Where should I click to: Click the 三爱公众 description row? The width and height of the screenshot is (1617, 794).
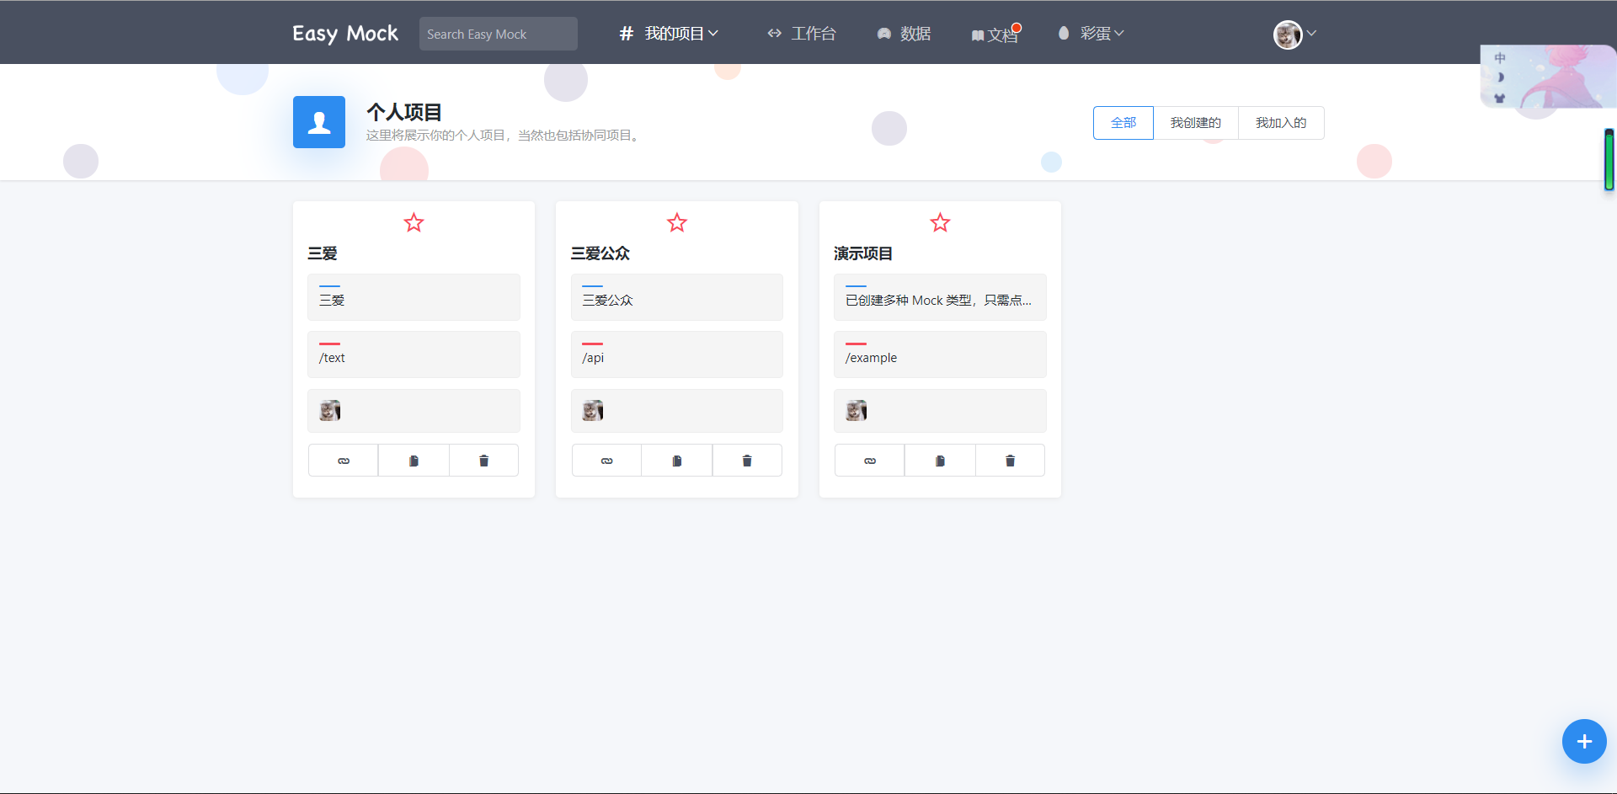[x=677, y=297]
